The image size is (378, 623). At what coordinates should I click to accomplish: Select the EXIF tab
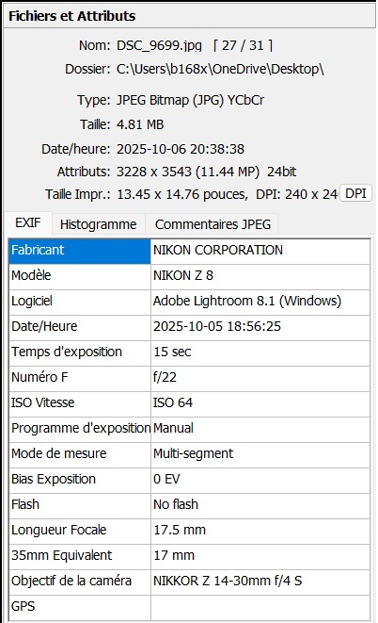(x=27, y=222)
